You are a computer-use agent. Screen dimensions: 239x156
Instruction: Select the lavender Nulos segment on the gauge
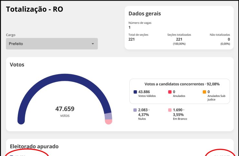(108, 116)
